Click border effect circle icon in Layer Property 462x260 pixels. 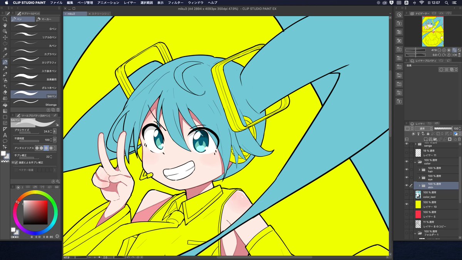coord(441,70)
